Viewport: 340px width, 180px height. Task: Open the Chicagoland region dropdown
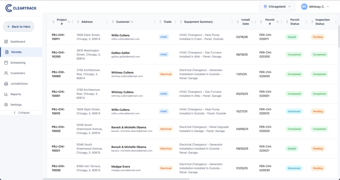[x=277, y=7]
